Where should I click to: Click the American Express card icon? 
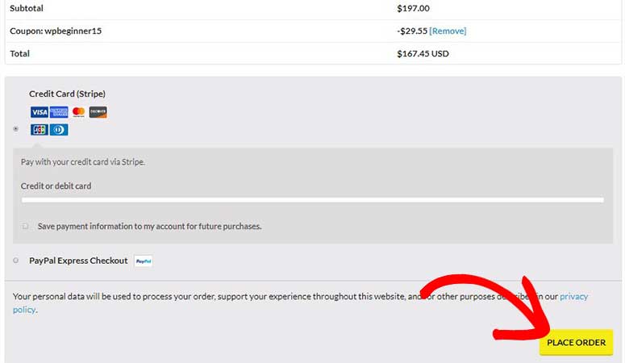tap(59, 112)
